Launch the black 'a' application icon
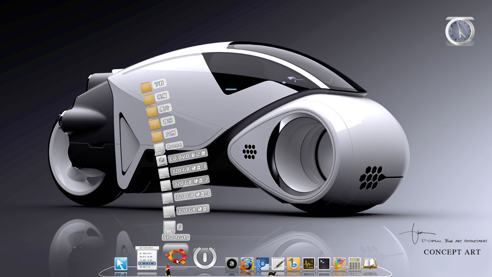Image resolution: width=492 pixels, height=277 pixels. (x=232, y=264)
